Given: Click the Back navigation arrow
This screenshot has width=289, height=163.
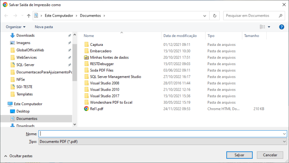Looking at the screenshot, I should pos(6,16).
